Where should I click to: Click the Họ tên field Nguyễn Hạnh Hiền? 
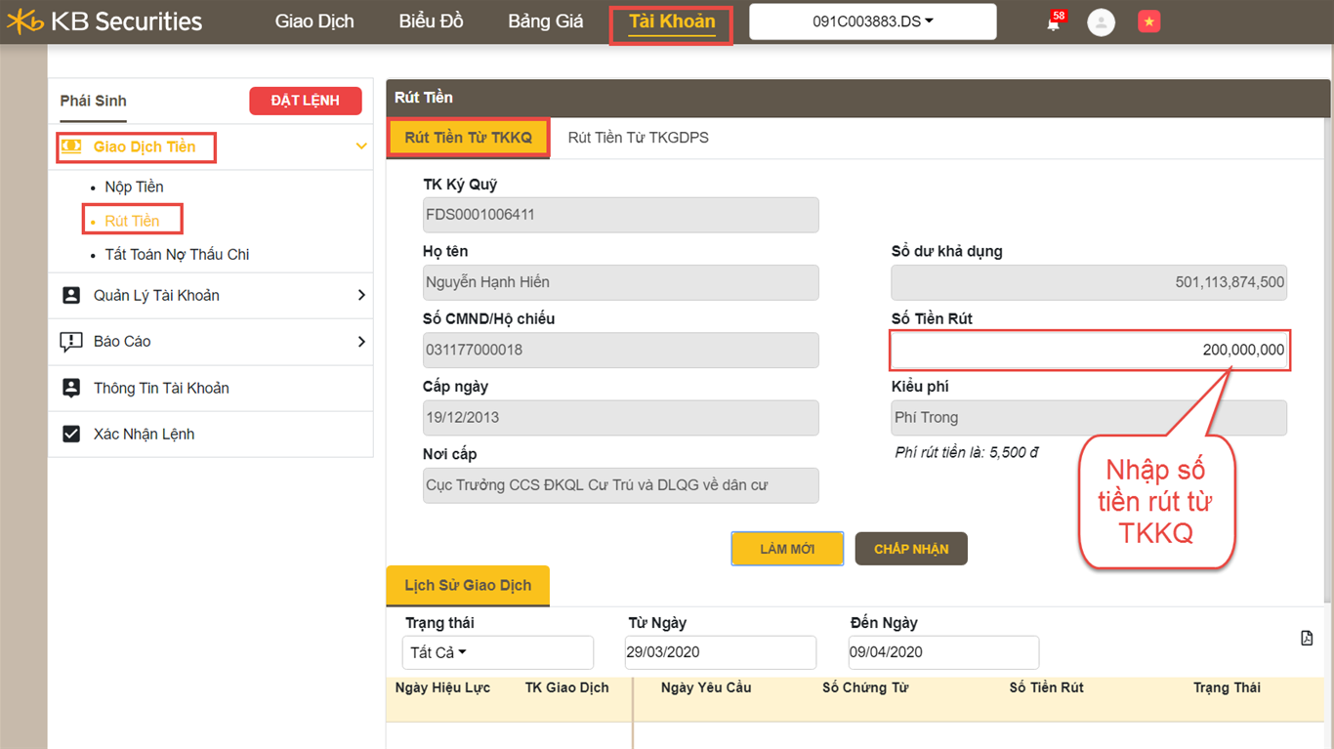pos(621,282)
